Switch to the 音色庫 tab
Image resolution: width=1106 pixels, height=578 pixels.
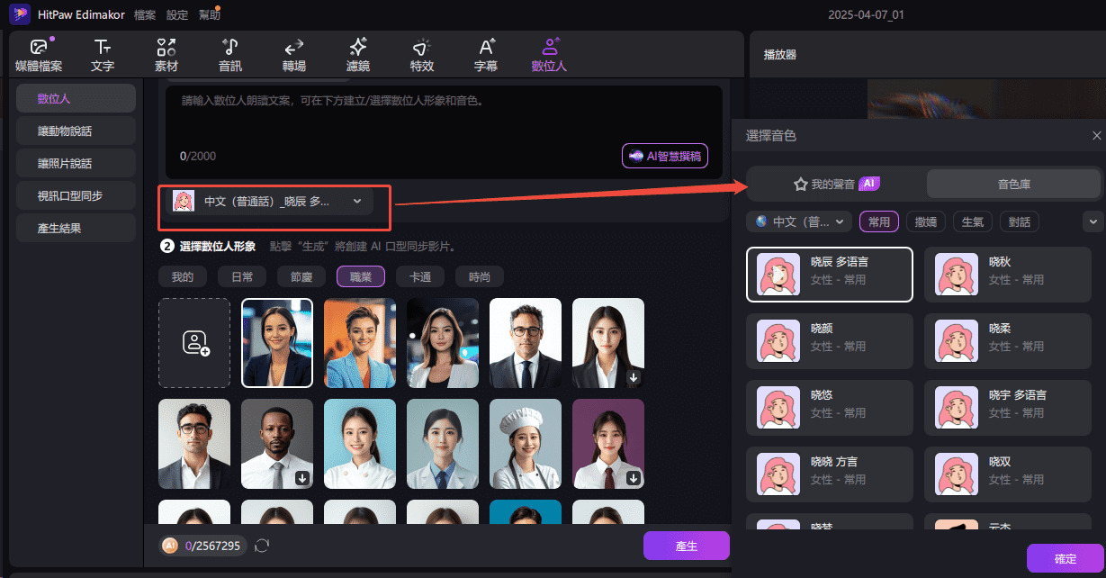click(1012, 184)
